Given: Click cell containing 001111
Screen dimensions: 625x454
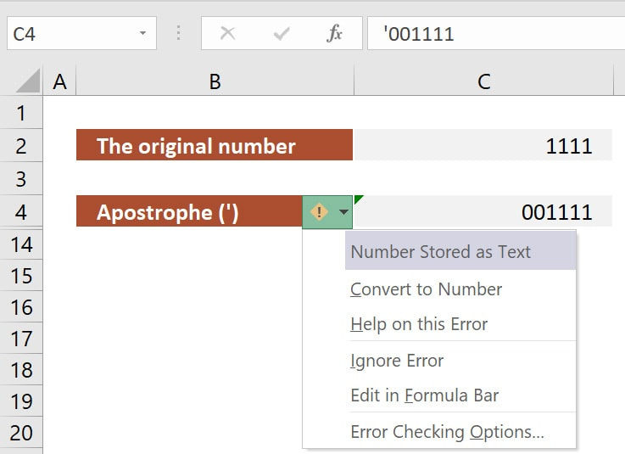Looking at the screenshot, I should click(x=483, y=211).
